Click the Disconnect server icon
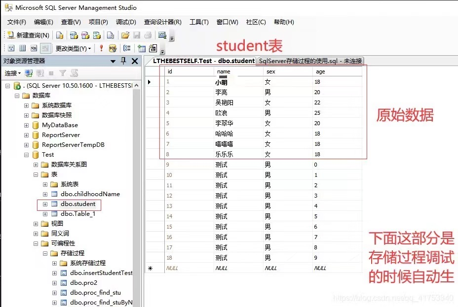This screenshot has width=458, height=307. [40, 73]
